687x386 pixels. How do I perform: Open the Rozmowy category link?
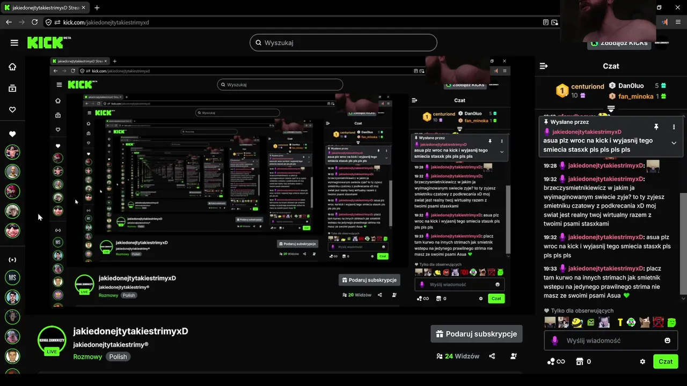pyautogui.click(x=87, y=357)
